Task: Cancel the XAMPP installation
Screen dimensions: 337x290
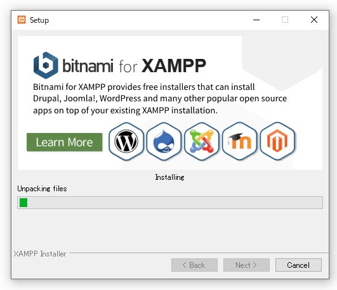Action: pyautogui.click(x=298, y=265)
